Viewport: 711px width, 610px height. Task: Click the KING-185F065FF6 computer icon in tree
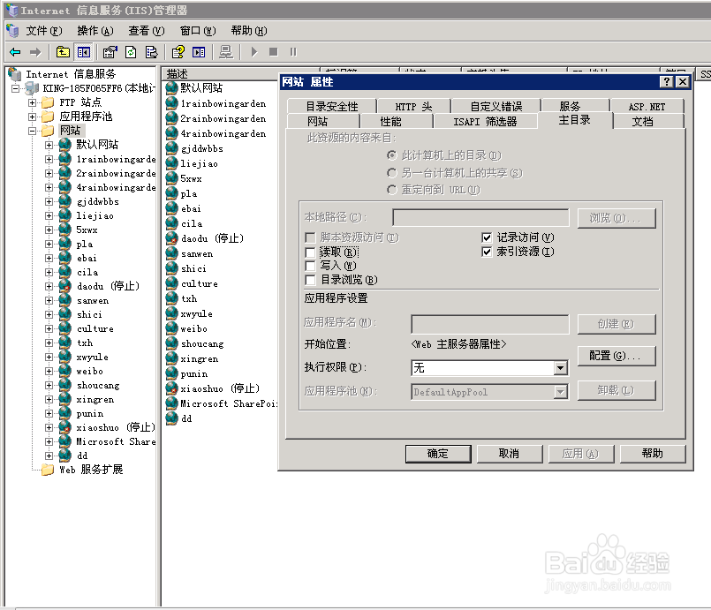click(32, 88)
